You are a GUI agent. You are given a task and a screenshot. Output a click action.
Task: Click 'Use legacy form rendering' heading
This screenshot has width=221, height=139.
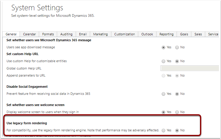tap(27, 123)
